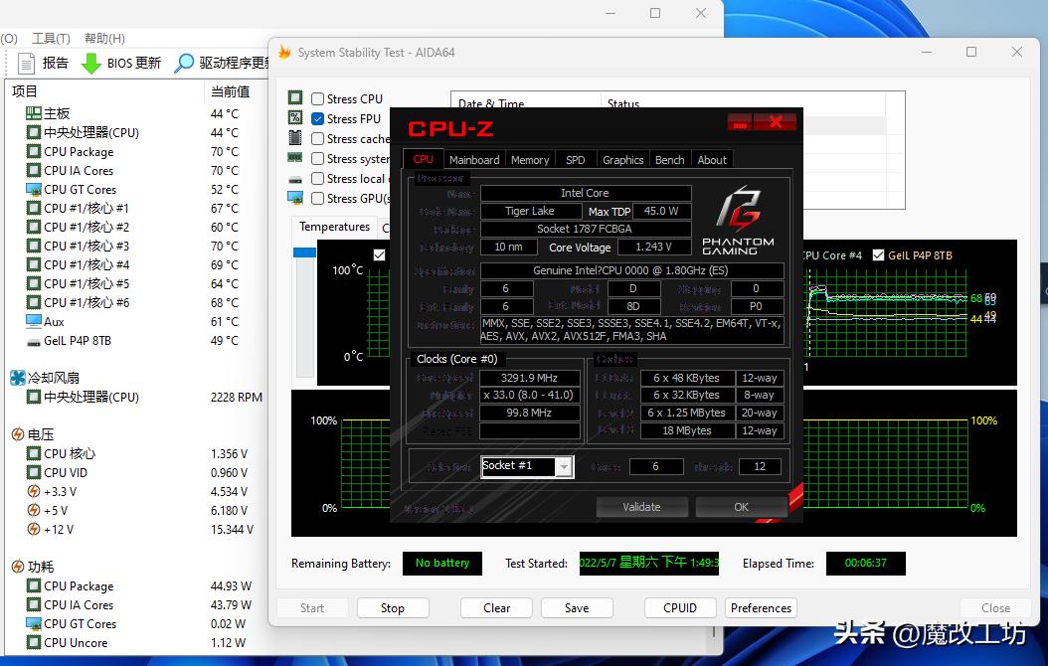This screenshot has height=666, width=1048.
Task: Open the Socket #1 selection dropdown
Action: (565, 466)
